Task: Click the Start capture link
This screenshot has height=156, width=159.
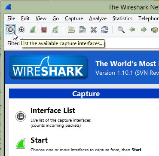Action: pyautogui.click(x=39, y=140)
